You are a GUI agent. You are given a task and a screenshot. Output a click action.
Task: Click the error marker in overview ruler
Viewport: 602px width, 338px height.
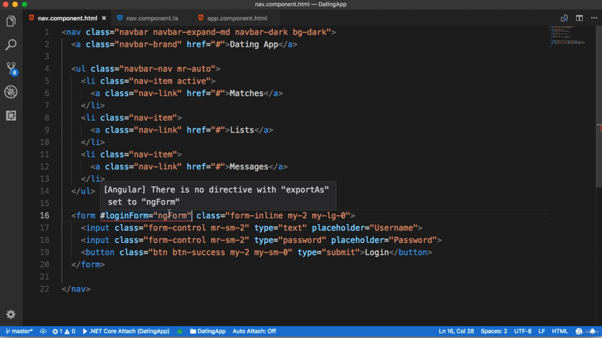tap(600, 129)
